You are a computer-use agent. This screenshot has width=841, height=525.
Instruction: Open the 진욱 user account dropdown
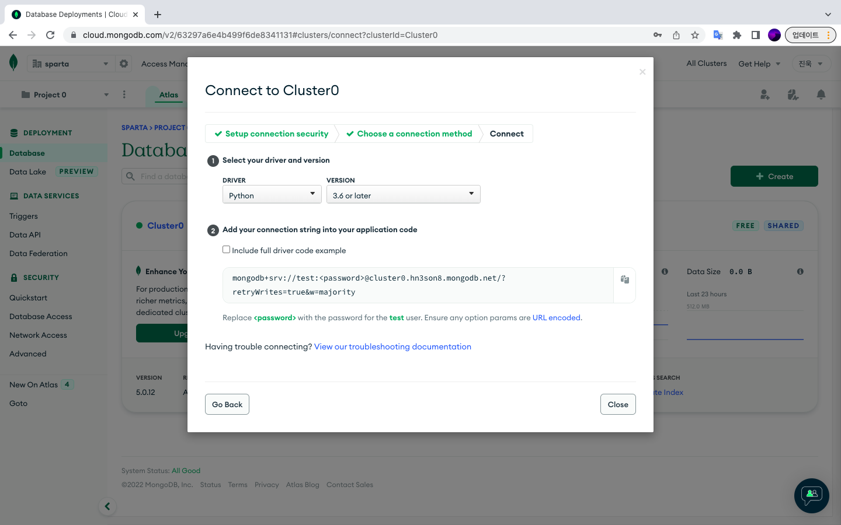pos(811,64)
